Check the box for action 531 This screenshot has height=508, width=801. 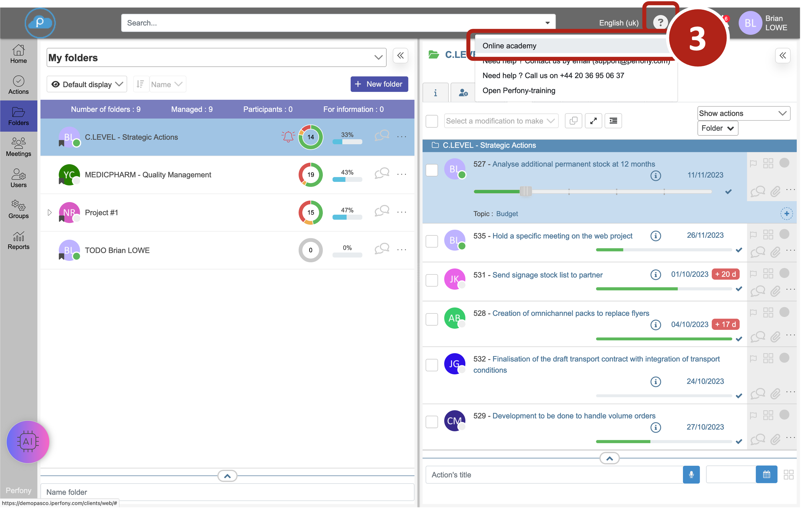point(432,280)
